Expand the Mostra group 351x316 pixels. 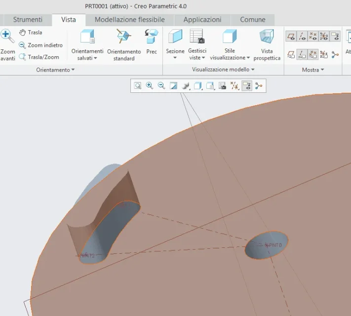click(x=313, y=70)
